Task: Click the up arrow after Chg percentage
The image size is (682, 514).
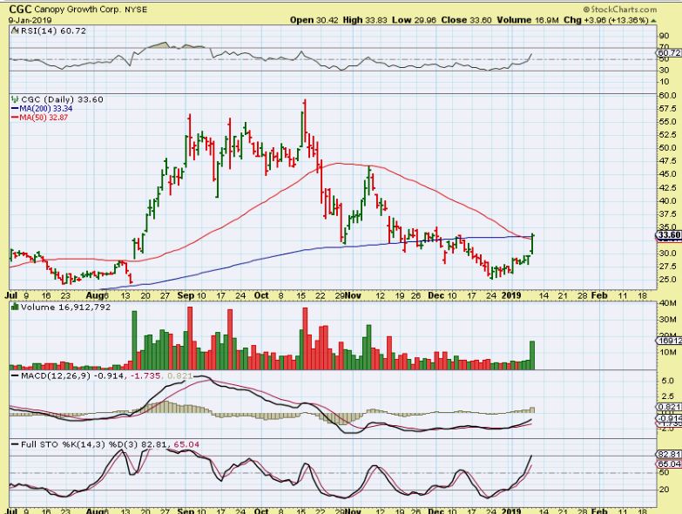Action: [x=654, y=20]
